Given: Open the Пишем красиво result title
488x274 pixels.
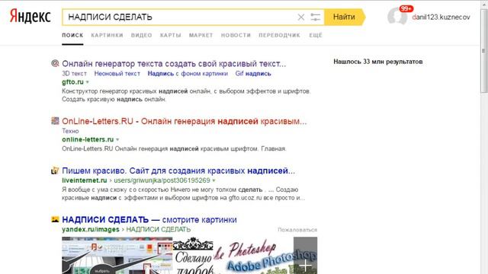Looking at the screenshot, I should (x=178, y=170).
